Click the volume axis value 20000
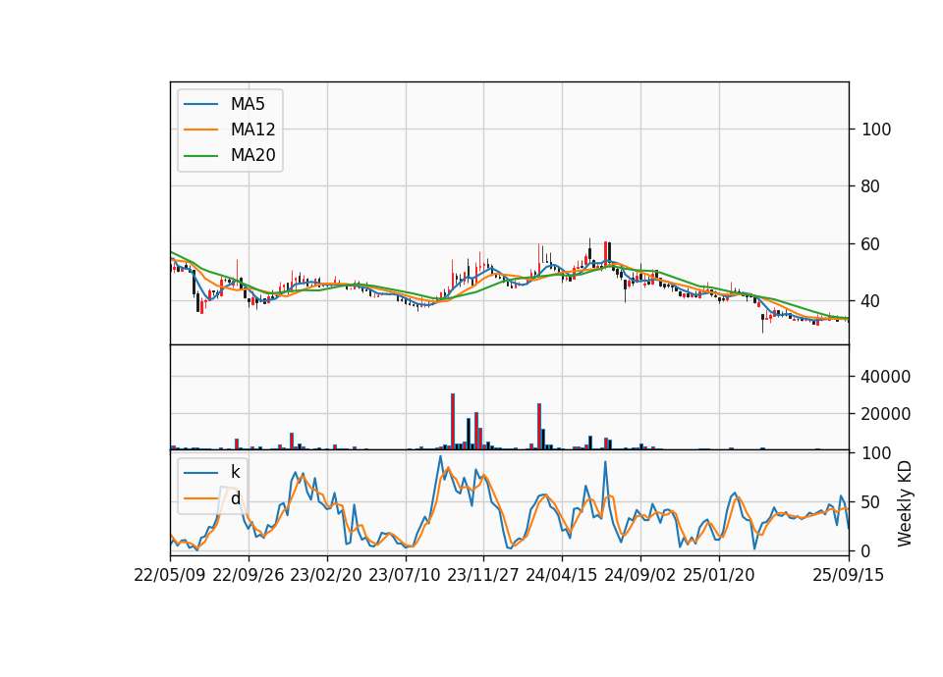The width and height of the screenshot is (943, 677). [886, 414]
